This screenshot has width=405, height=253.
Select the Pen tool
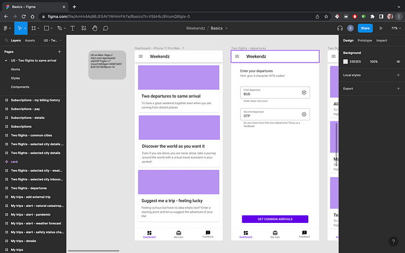[x=61, y=28]
